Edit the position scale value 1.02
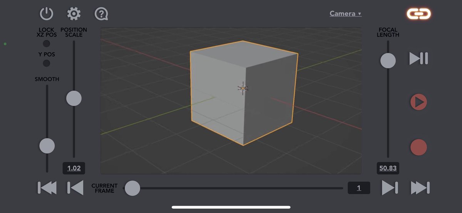 coord(74,168)
